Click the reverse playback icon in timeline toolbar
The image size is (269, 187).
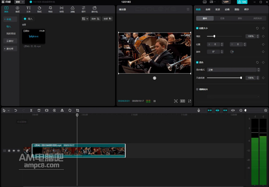point(54,110)
